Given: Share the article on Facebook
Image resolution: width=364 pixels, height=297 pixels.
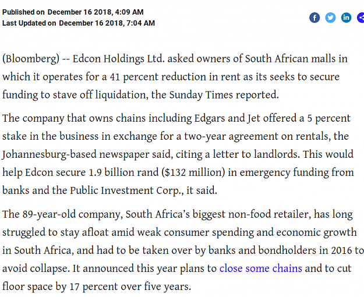Looking at the screenshot, I should click(314, 17).
